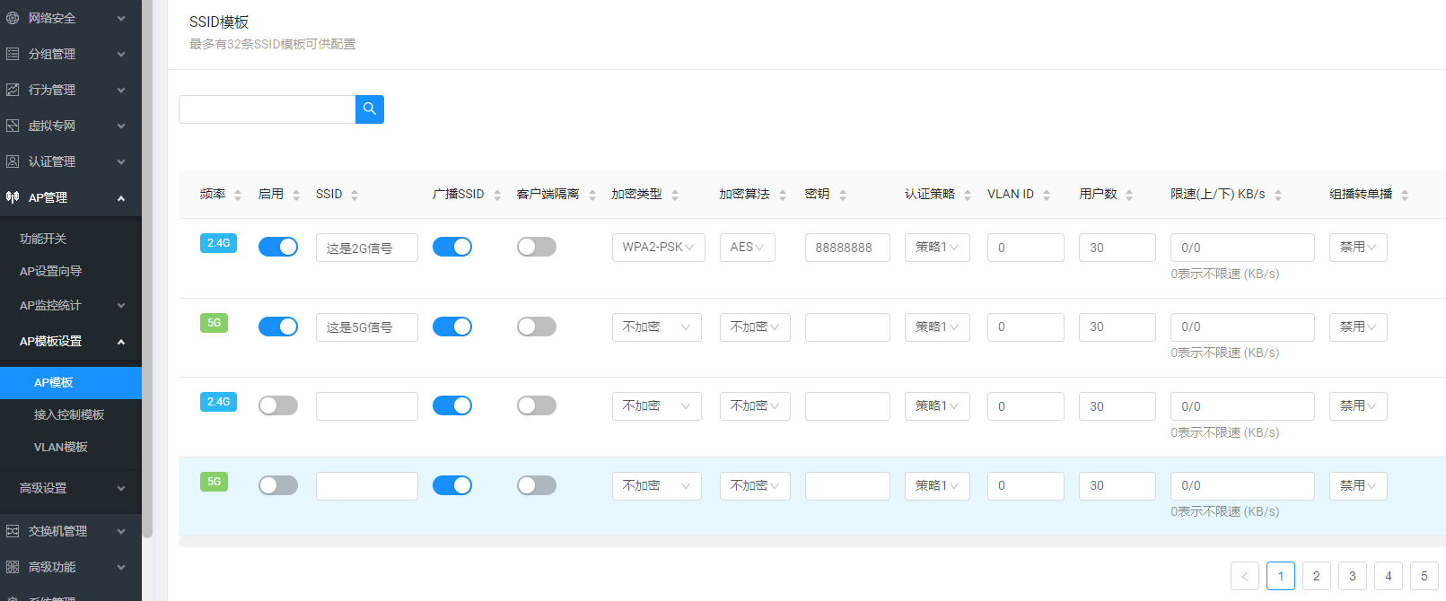Sort by 启用 column arrows
1446x601 pixels.
pos(296,195)
